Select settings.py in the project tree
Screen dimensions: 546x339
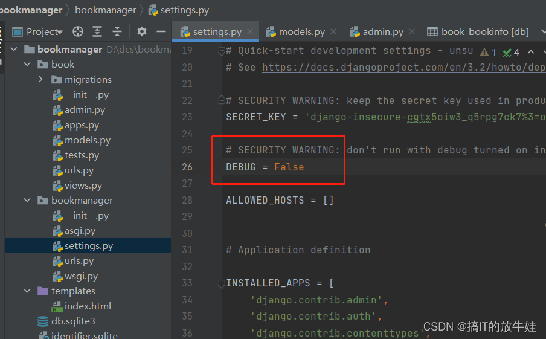click(88, 245)
